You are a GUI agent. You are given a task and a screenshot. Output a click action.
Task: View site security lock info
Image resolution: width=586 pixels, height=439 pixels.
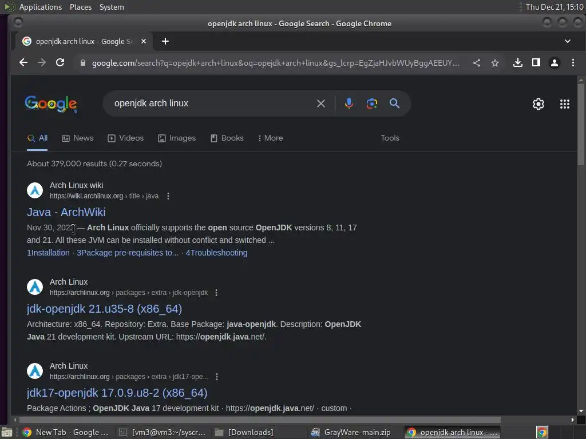coord(83,63)
